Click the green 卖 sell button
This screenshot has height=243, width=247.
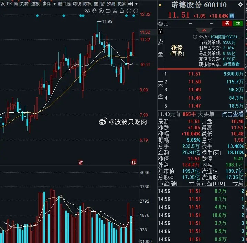point(238,23)
